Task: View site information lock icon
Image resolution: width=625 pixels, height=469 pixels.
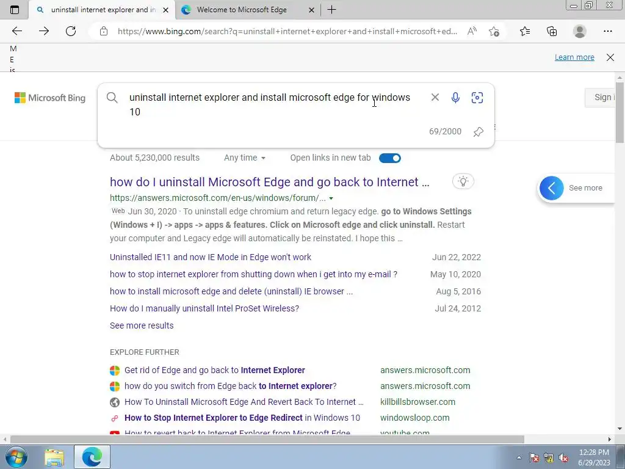Action: 104,31
